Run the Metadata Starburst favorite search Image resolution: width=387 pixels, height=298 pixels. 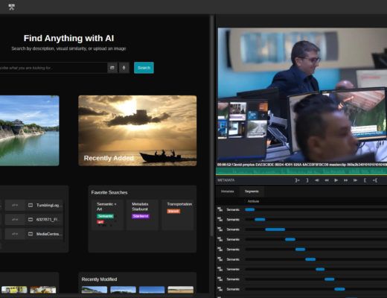point(142,215)
